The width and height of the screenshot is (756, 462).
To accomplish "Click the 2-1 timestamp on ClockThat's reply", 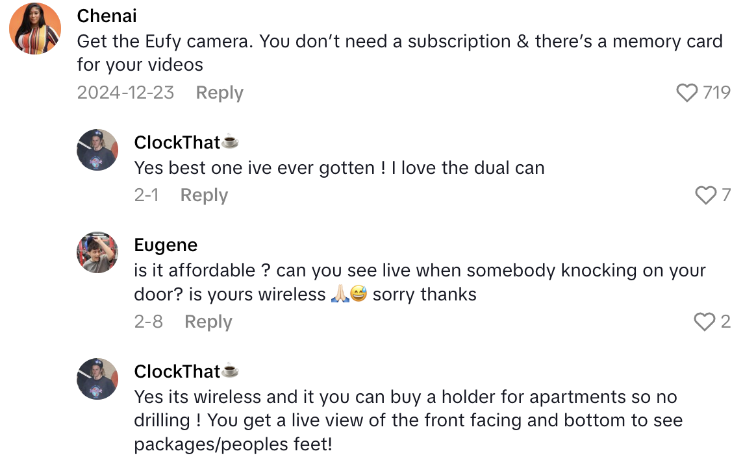I will point(146,195).
